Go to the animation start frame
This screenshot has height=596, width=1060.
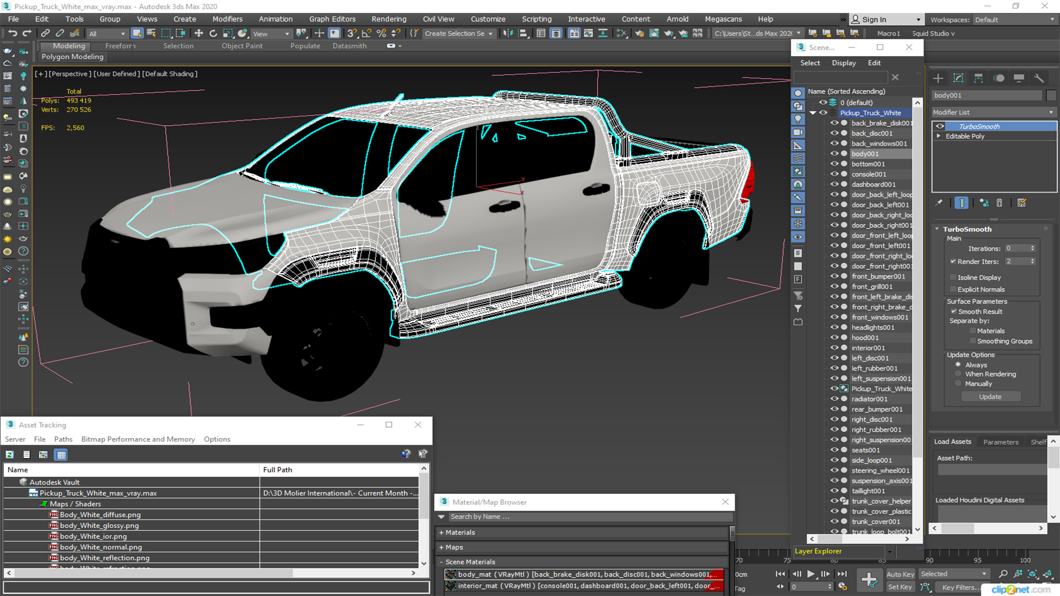780,574
